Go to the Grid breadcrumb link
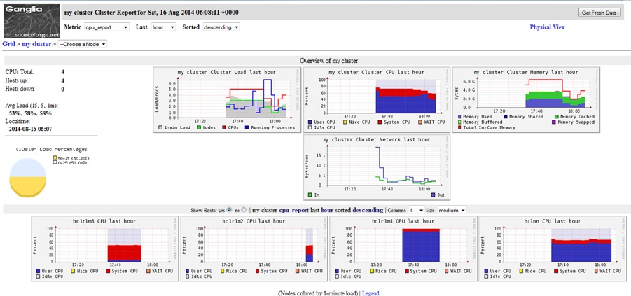 click(9, 44)
